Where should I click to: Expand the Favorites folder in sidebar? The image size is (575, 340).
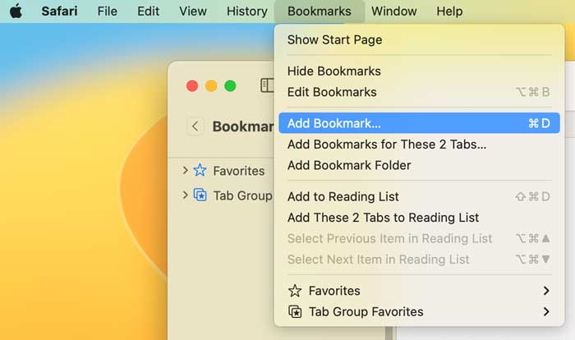click(x=186, y=171)
